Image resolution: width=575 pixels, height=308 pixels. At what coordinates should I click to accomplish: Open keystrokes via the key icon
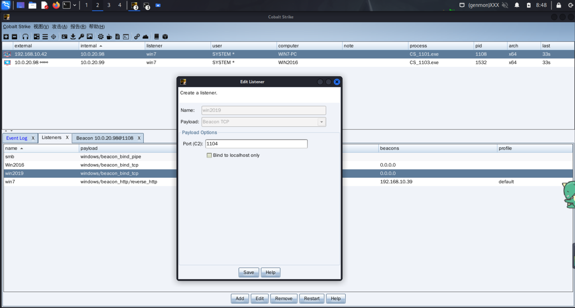81,37
